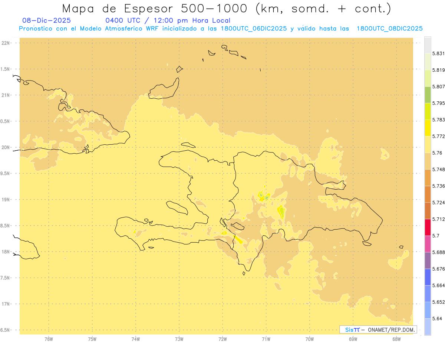This screenshot has width=445, height=344.
Task: Click the '0400 UTC / 12:00 pm Hora Local' text
Action: click(168, 20)
